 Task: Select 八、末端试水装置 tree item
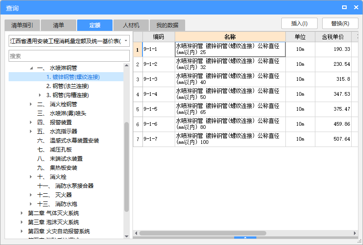tap(60, 159)
